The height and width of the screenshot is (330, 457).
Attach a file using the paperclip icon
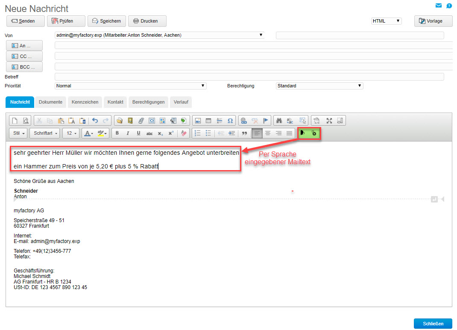142,120
